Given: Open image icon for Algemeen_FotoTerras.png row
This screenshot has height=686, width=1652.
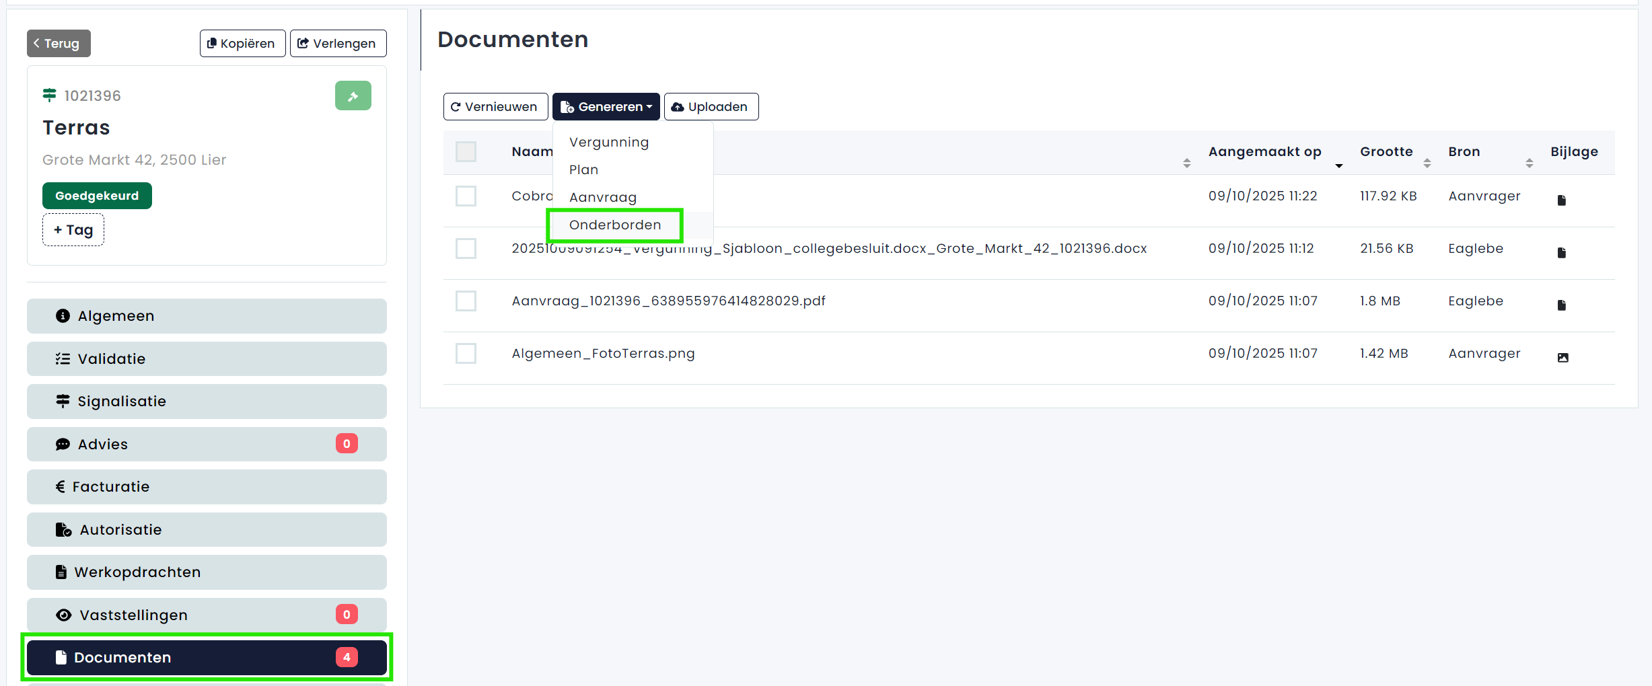Looking at the screenshot, I should click(x=1563, y=357).
